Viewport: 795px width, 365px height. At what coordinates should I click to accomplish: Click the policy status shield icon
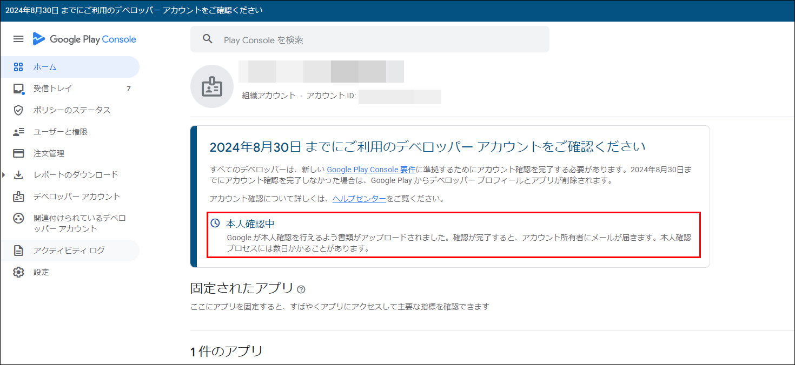pos(18,110)
